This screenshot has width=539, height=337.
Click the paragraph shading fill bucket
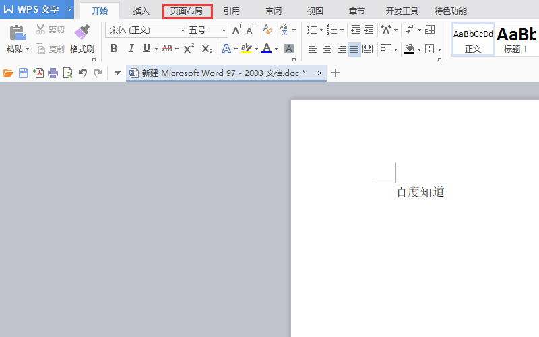(x=409, y=49)
